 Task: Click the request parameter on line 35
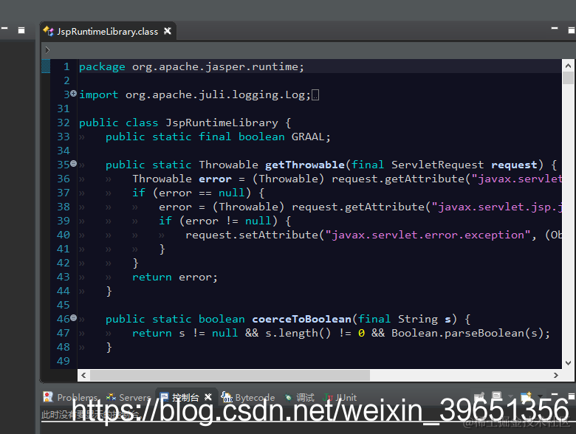(x=514, y=165)
